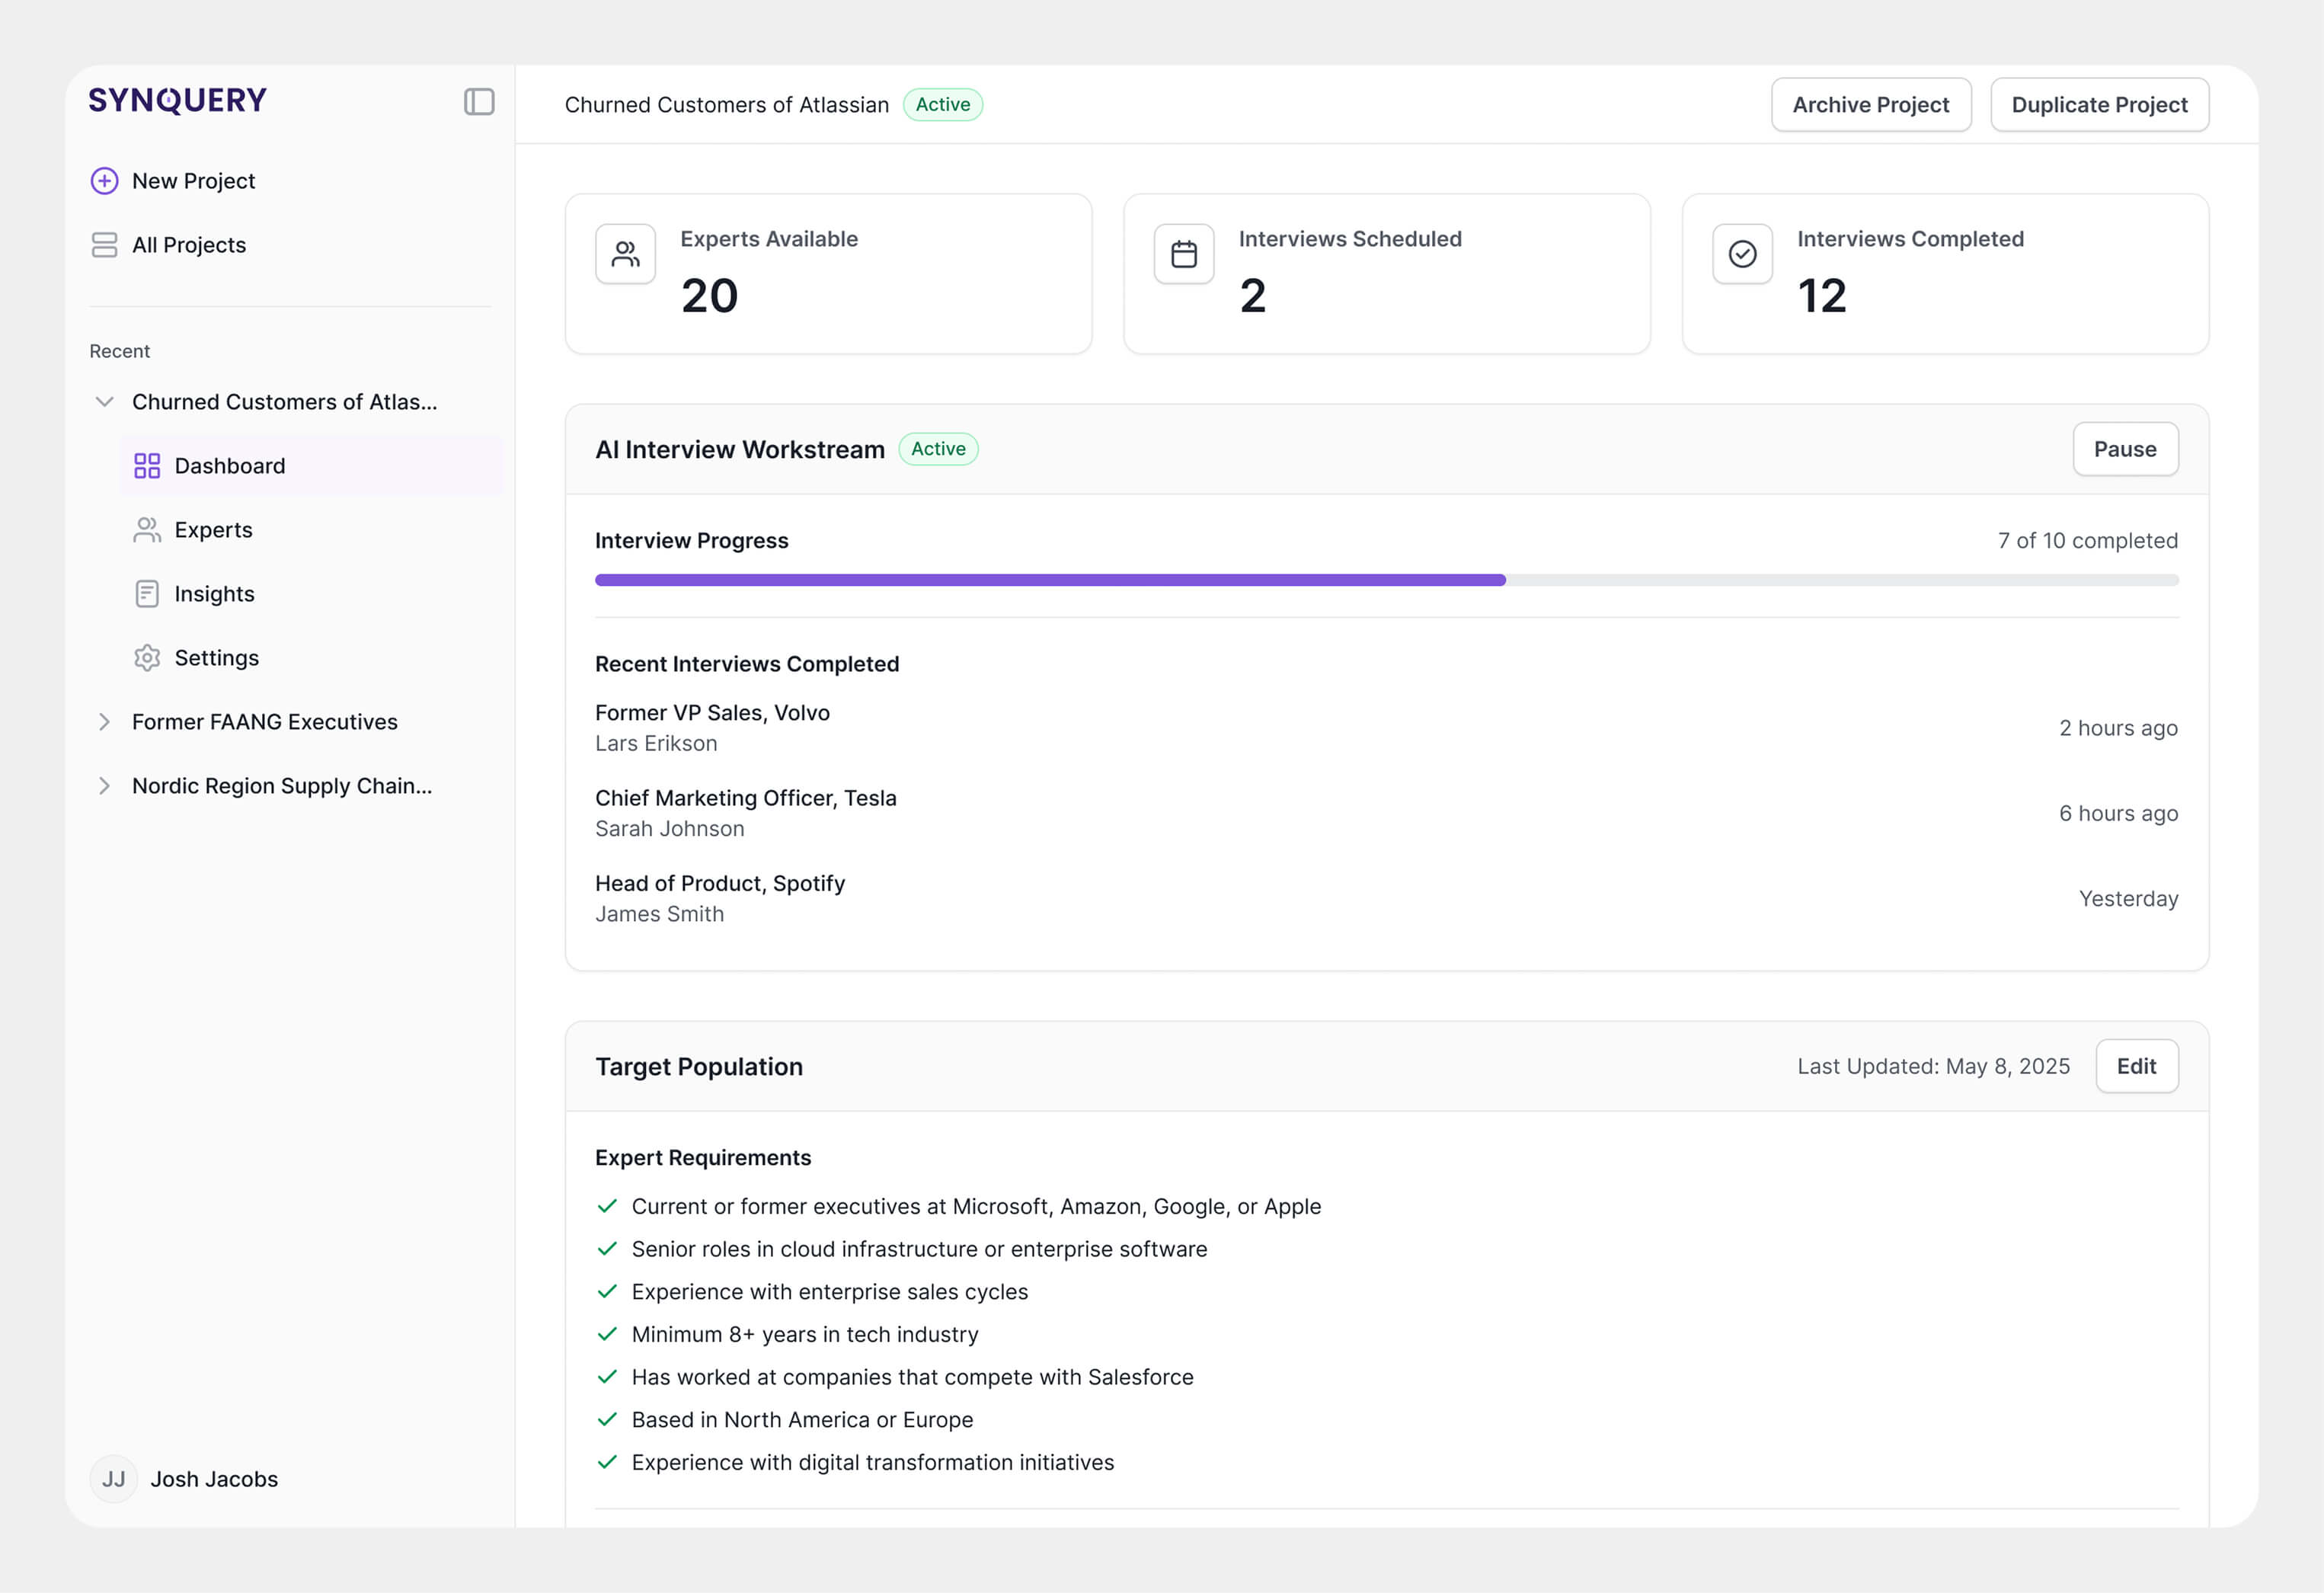Click the SYNQUERY logo

click(178, 100)
